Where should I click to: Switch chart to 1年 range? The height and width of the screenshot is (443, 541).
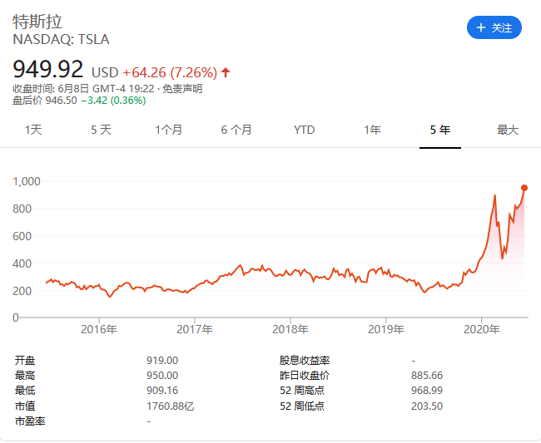(372, 130)
